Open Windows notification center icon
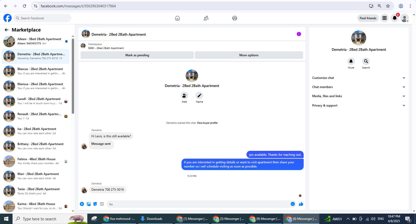Screen dimensions: 416x224 [x=408, y=219]
